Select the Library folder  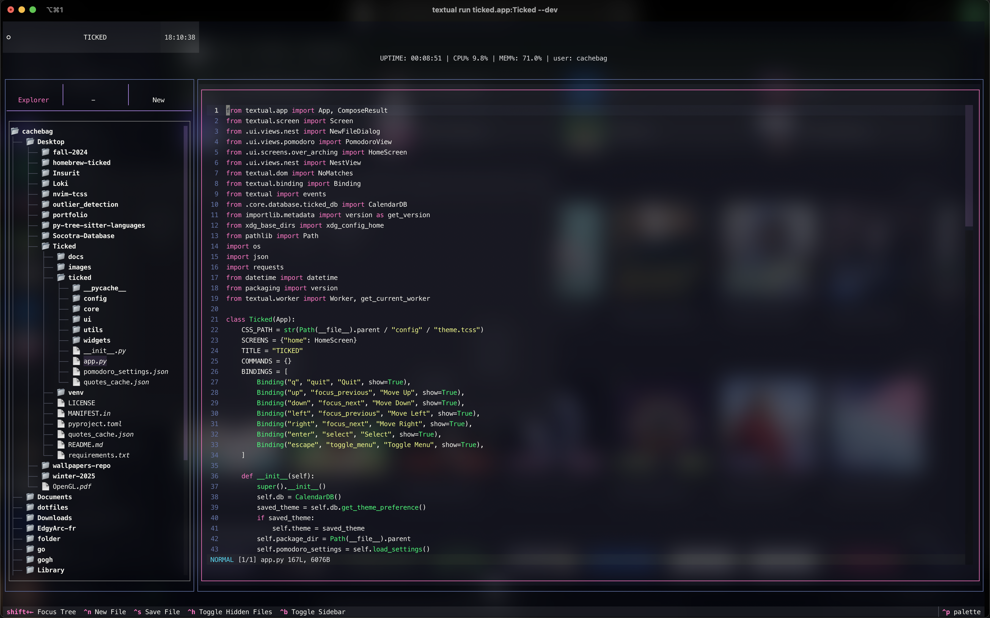[51, 570]
